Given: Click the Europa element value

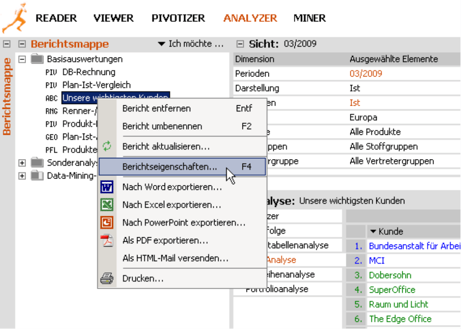Looking at the screenshot, I should coord(364,117).
